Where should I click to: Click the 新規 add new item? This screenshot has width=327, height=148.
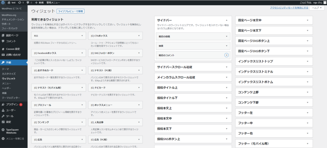click(x=39, y=3)
